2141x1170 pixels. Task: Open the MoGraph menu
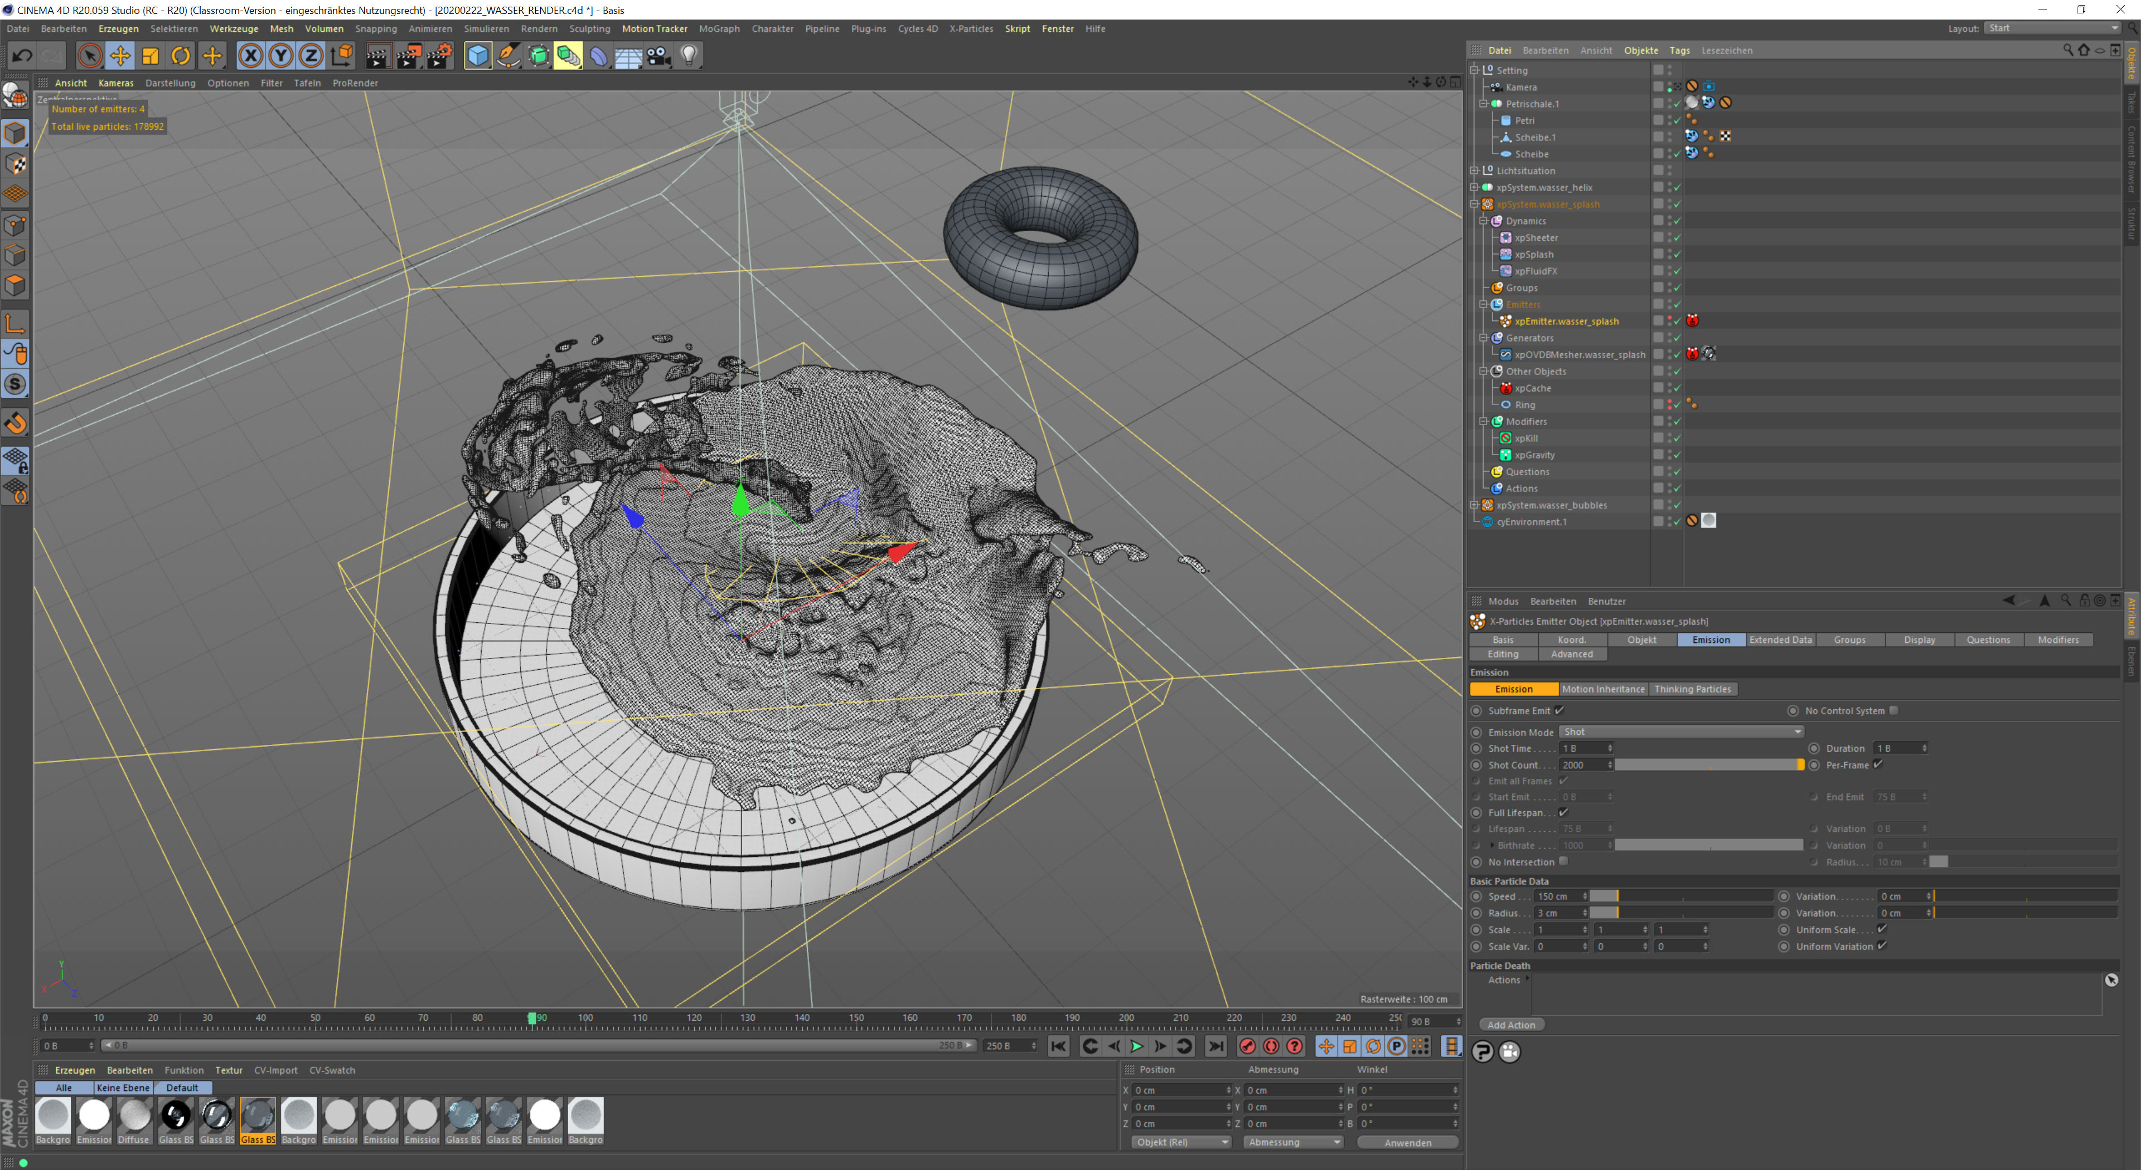coord(719,28)
